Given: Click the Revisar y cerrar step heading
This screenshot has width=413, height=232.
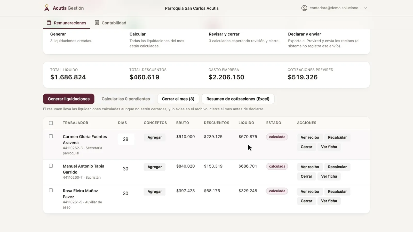Looking at the screenshot, I should click(x=224, y=34).
